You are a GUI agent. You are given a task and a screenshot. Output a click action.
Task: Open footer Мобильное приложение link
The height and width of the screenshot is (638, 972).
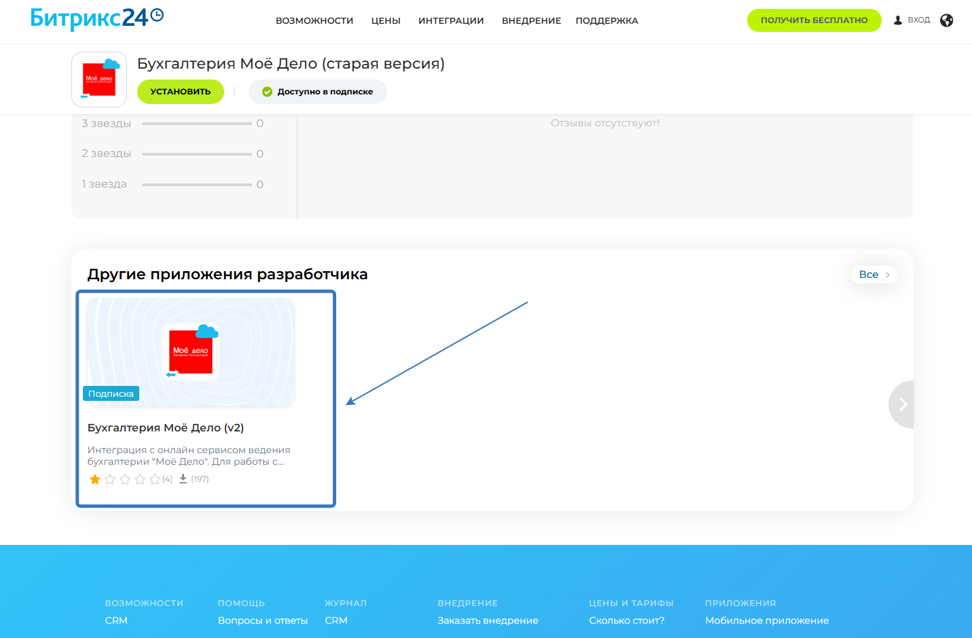pyautogui.click(x=767, y=620)
